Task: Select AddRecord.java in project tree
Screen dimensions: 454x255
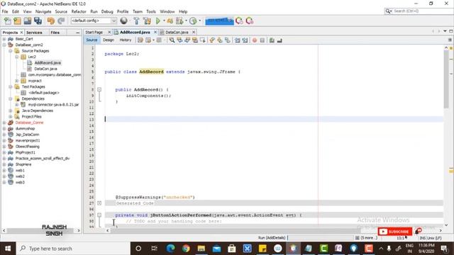Action: 48,63
